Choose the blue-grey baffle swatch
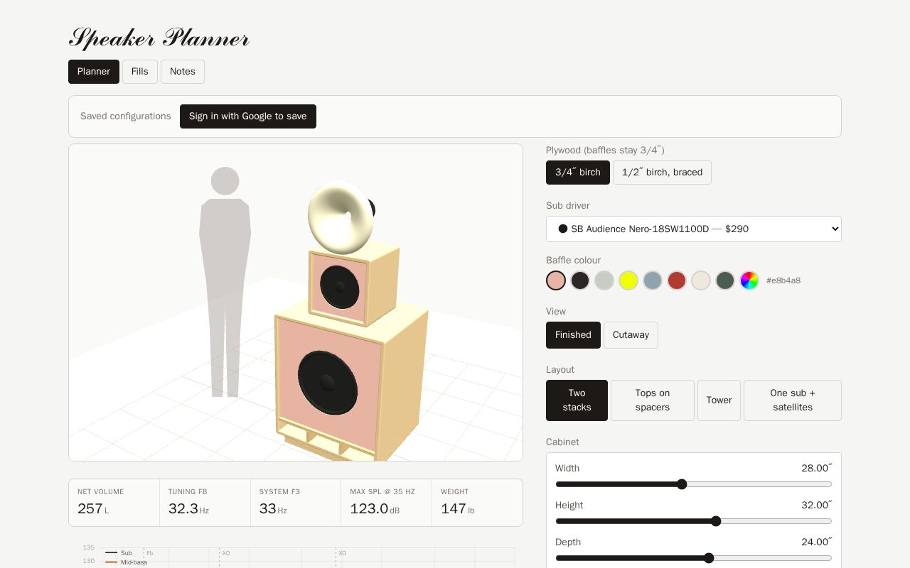The width and height of the screenshot is (910, 568). [653, 280]
